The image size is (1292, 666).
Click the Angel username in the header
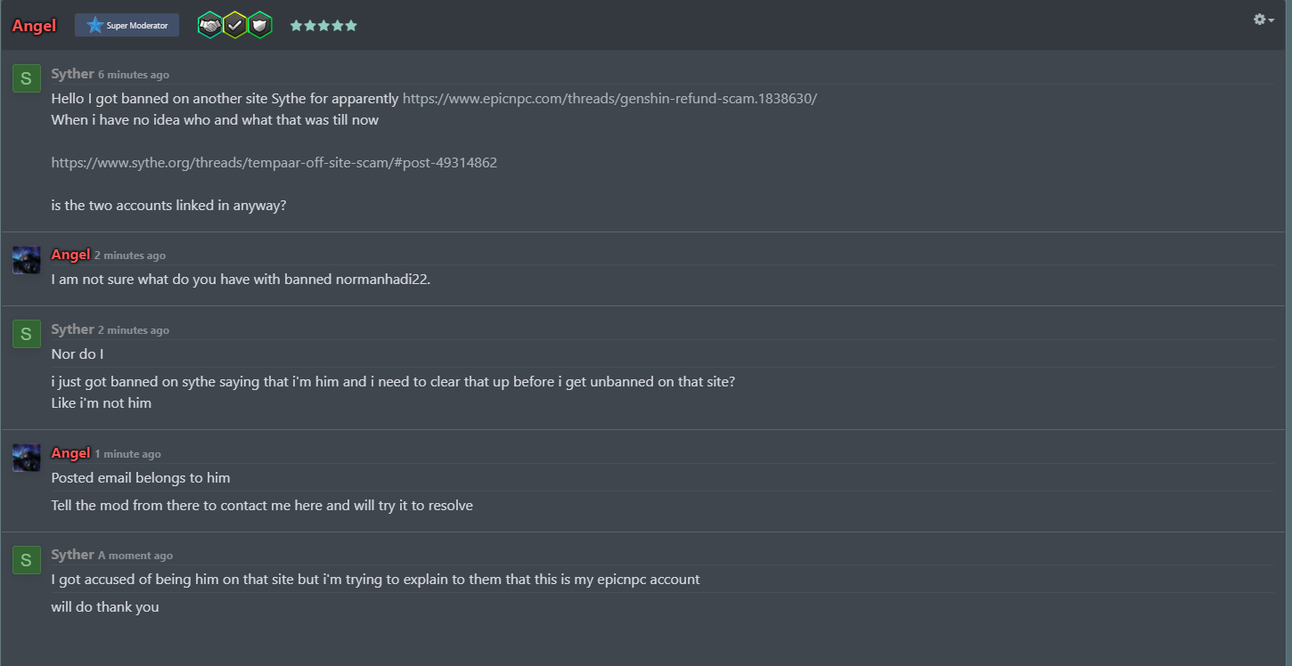click(34, 26)
